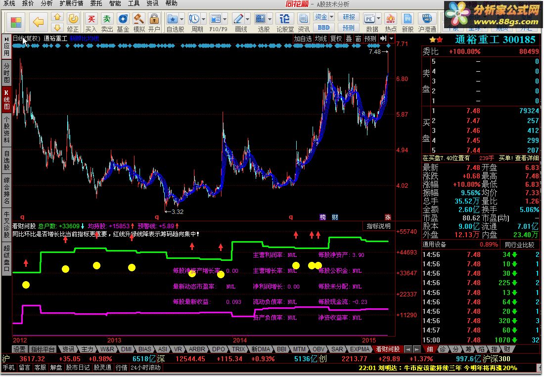Open the 个股资料 sidebar panel
The image size is (544, 377).
pyautogui.click(x=6, y=130)
